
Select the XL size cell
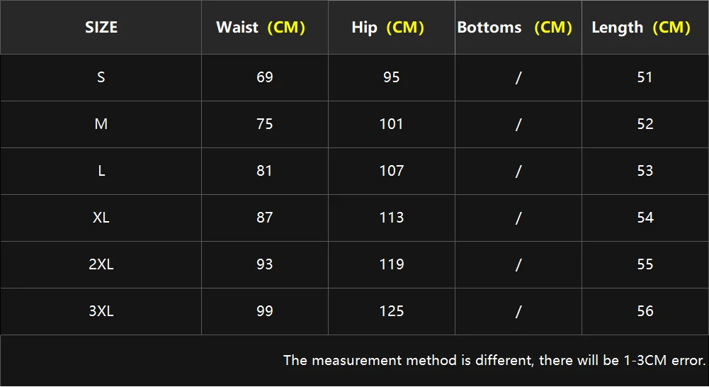coord(101,218)
